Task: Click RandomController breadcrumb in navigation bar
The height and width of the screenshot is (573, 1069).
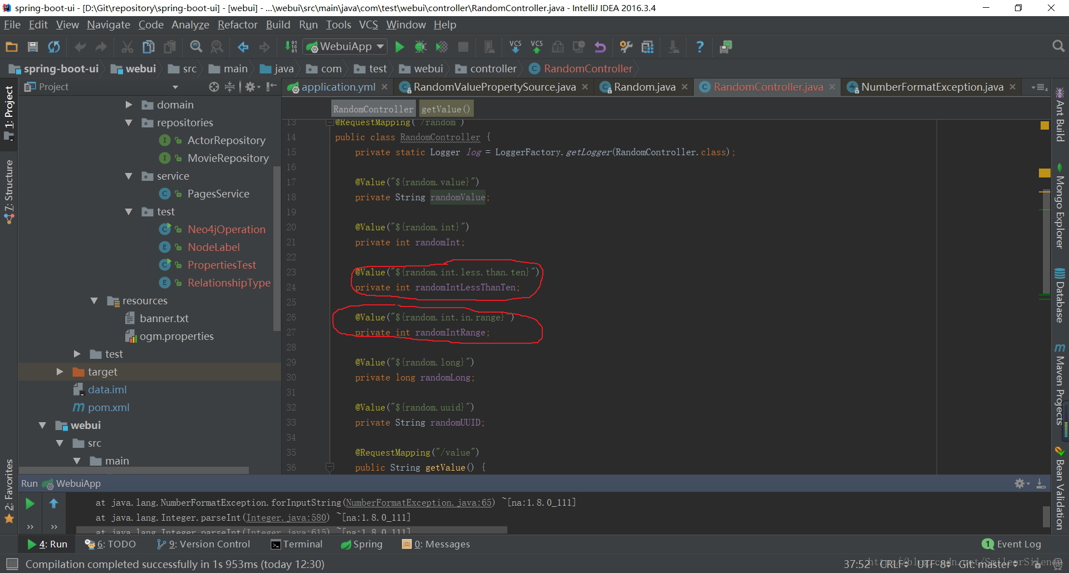Action: 588,68
